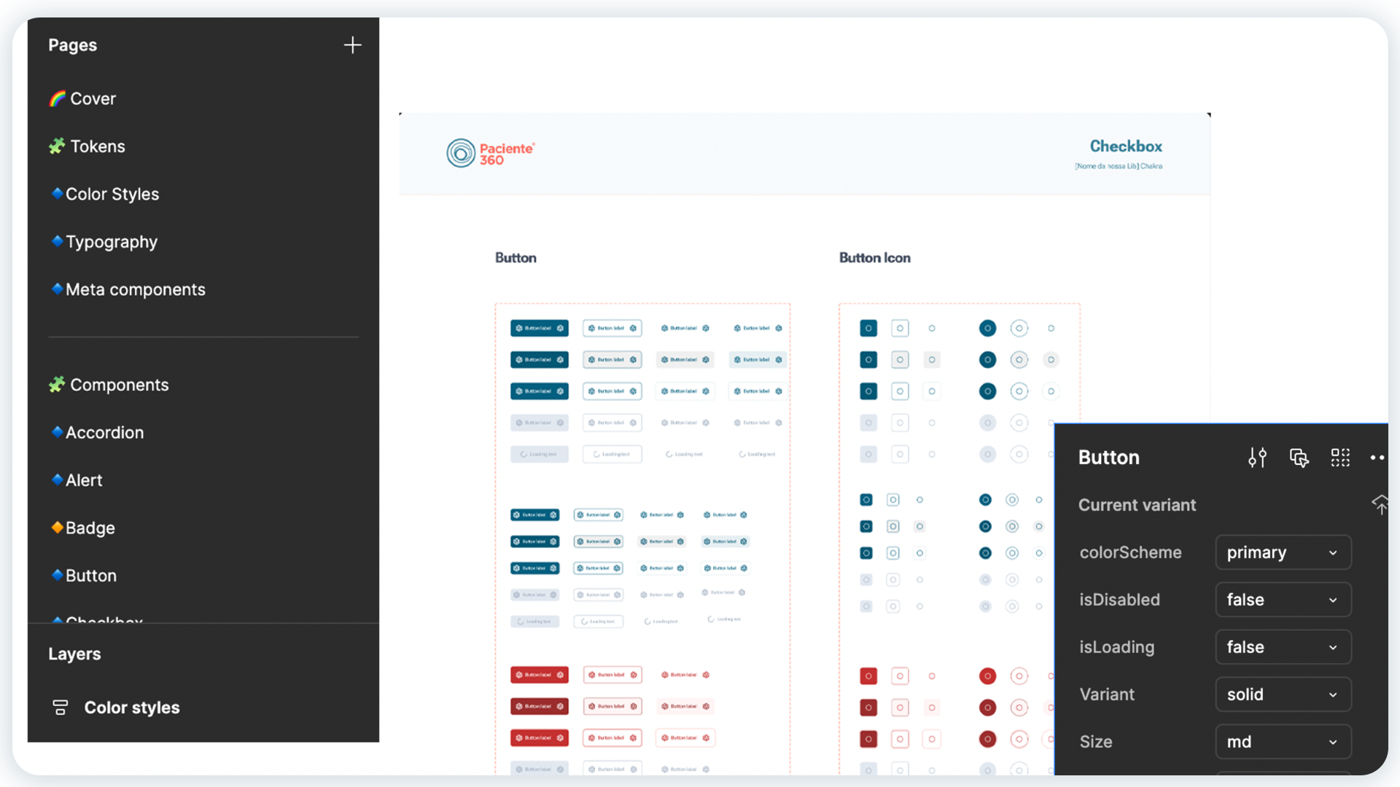The width and height of the screenshot is (1400, 787).
Task: Open the isDisabled false dropdown
Action: 1283,600
